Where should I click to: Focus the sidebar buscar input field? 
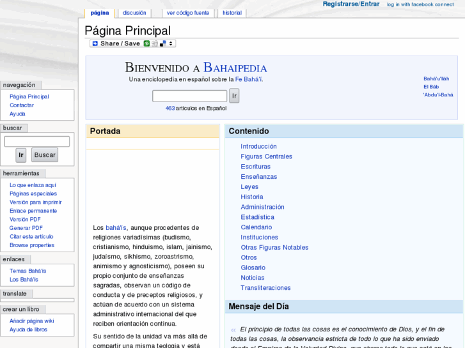[36, 142]
